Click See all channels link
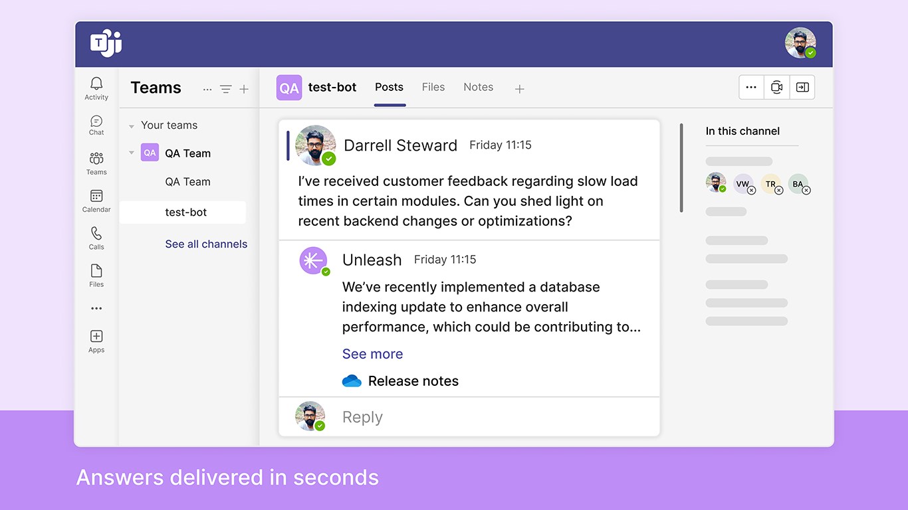Image resolution: width=908 pixels, height=510 pixels. [206, 244]
